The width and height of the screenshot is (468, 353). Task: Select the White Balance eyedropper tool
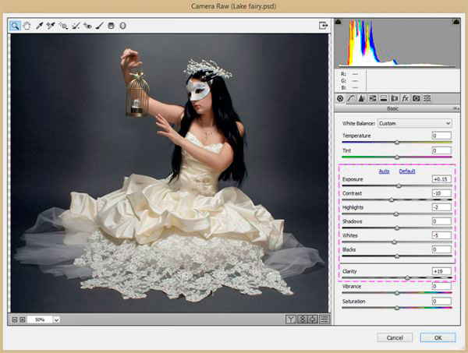(39, 26)
